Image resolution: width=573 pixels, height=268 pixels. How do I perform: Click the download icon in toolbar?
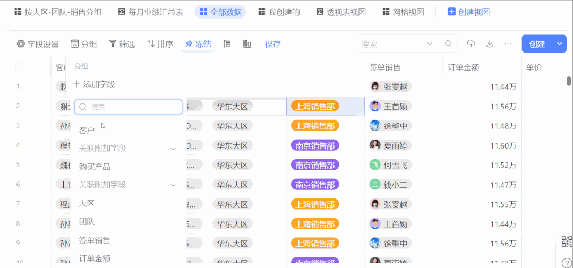(490, 44)
